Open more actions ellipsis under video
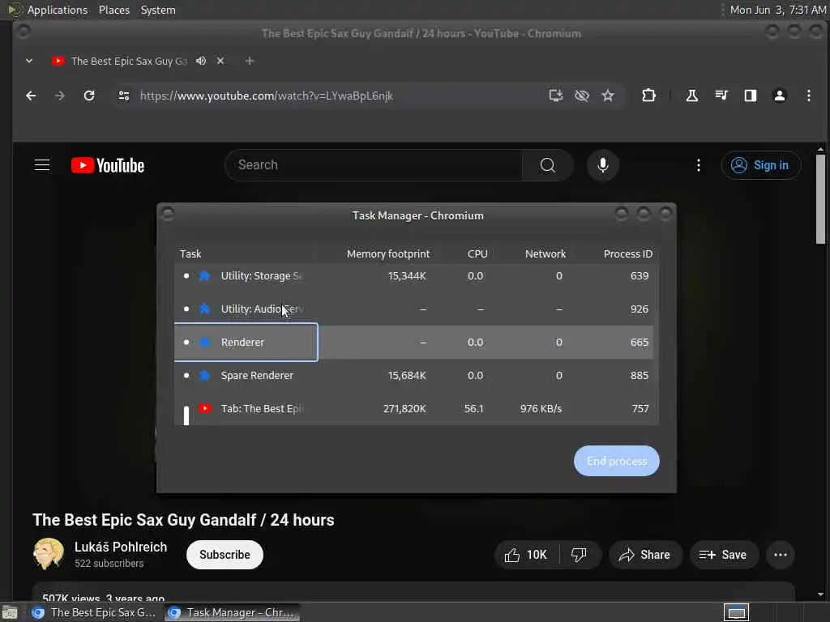 pyautogui.click(x=781, y=555)
